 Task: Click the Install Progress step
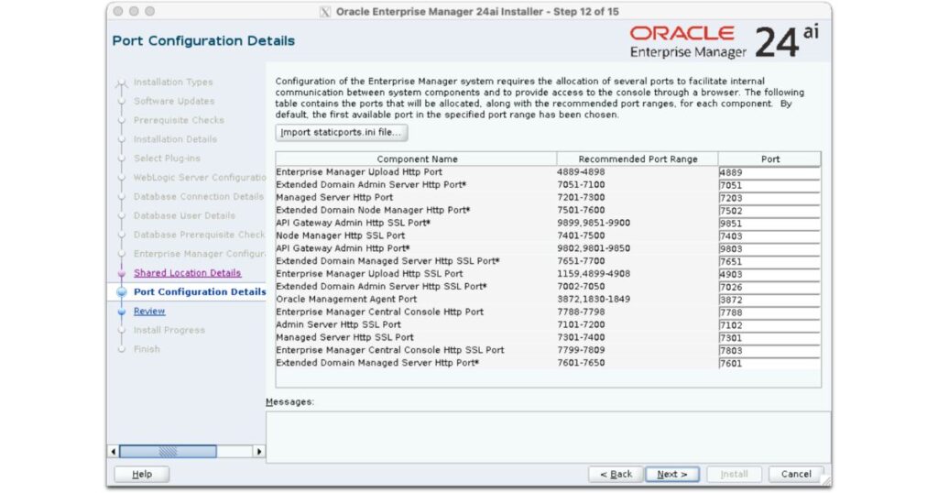click(169, 330)
